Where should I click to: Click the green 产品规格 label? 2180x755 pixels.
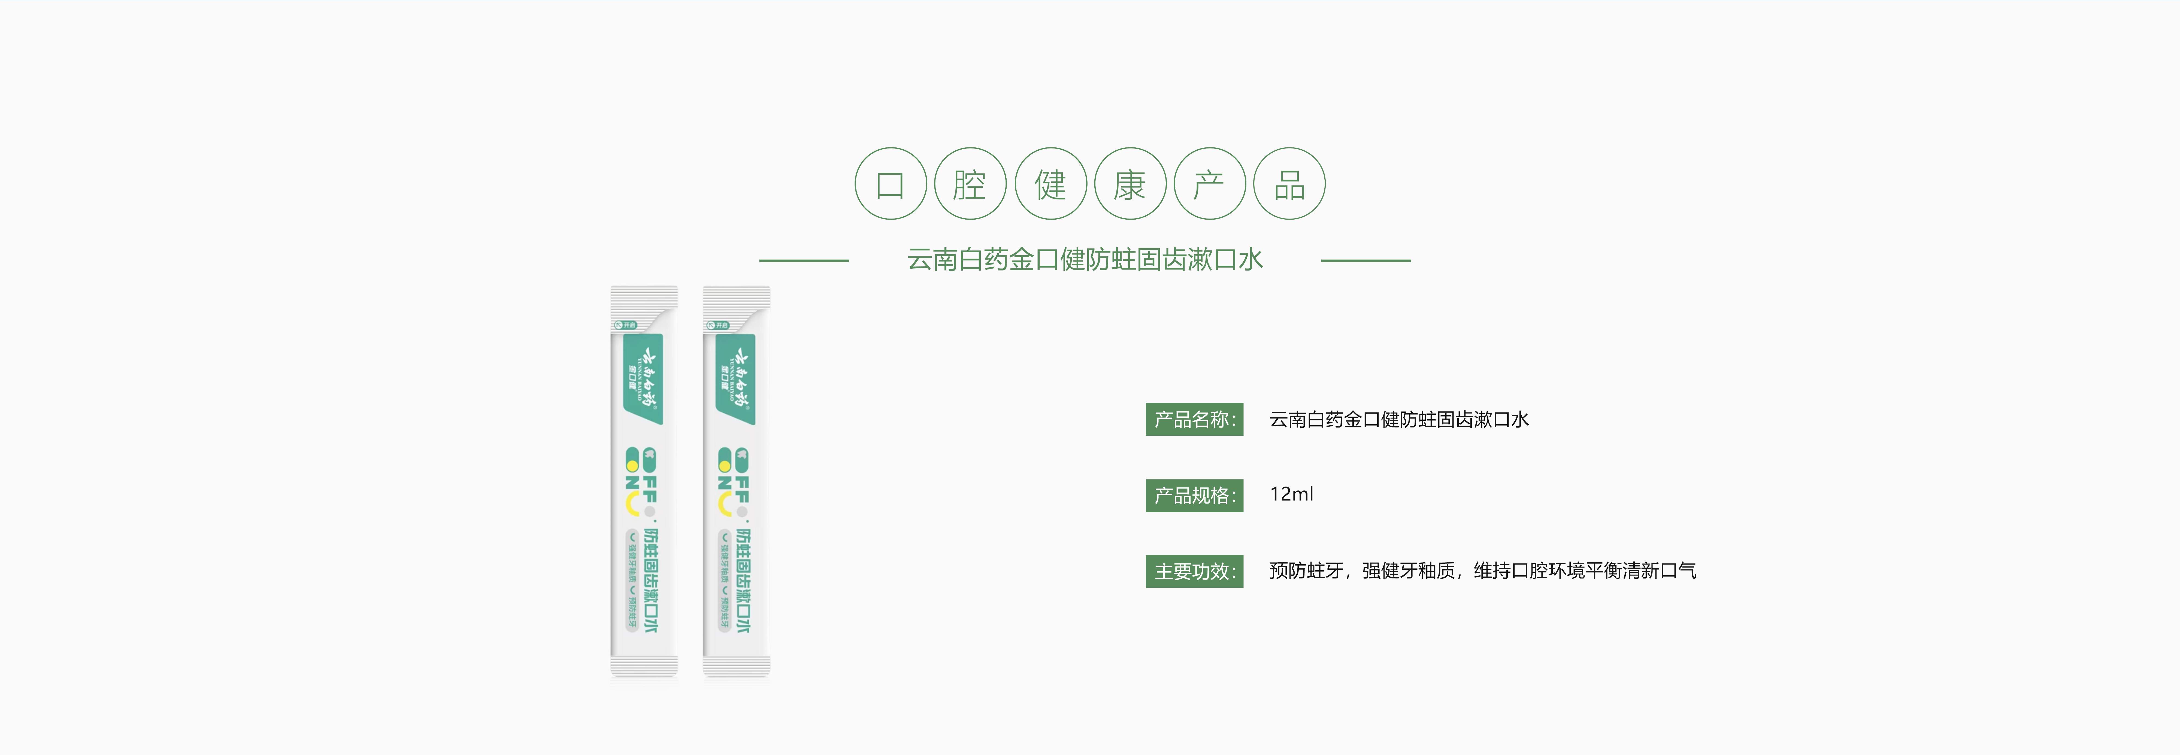[1194, 495]
